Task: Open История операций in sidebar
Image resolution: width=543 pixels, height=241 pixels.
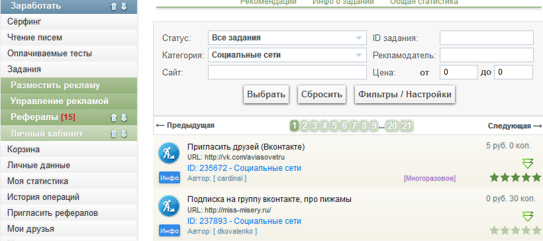Action: (69, 197)
